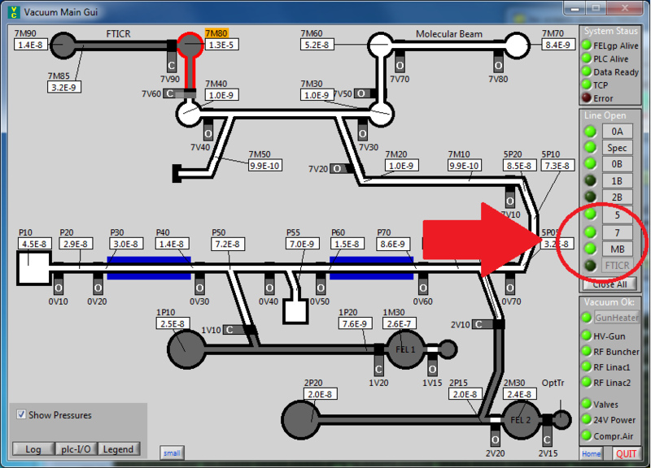Viewport: 651px width, 468px height.
Task: Toggle the MB line indicator light
Action: (x=589, y=248)
